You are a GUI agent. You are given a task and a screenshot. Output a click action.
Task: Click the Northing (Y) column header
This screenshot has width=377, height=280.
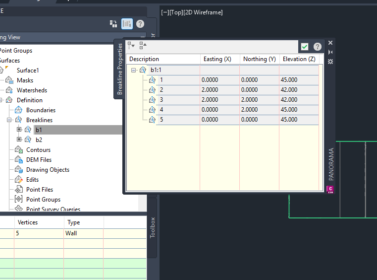(x=260, y=59)
